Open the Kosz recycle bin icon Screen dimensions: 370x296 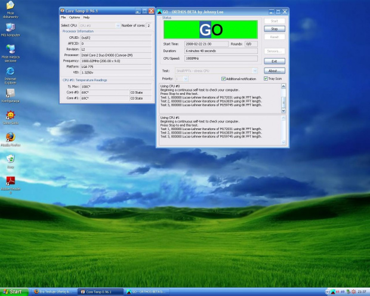tap(10, 162)
